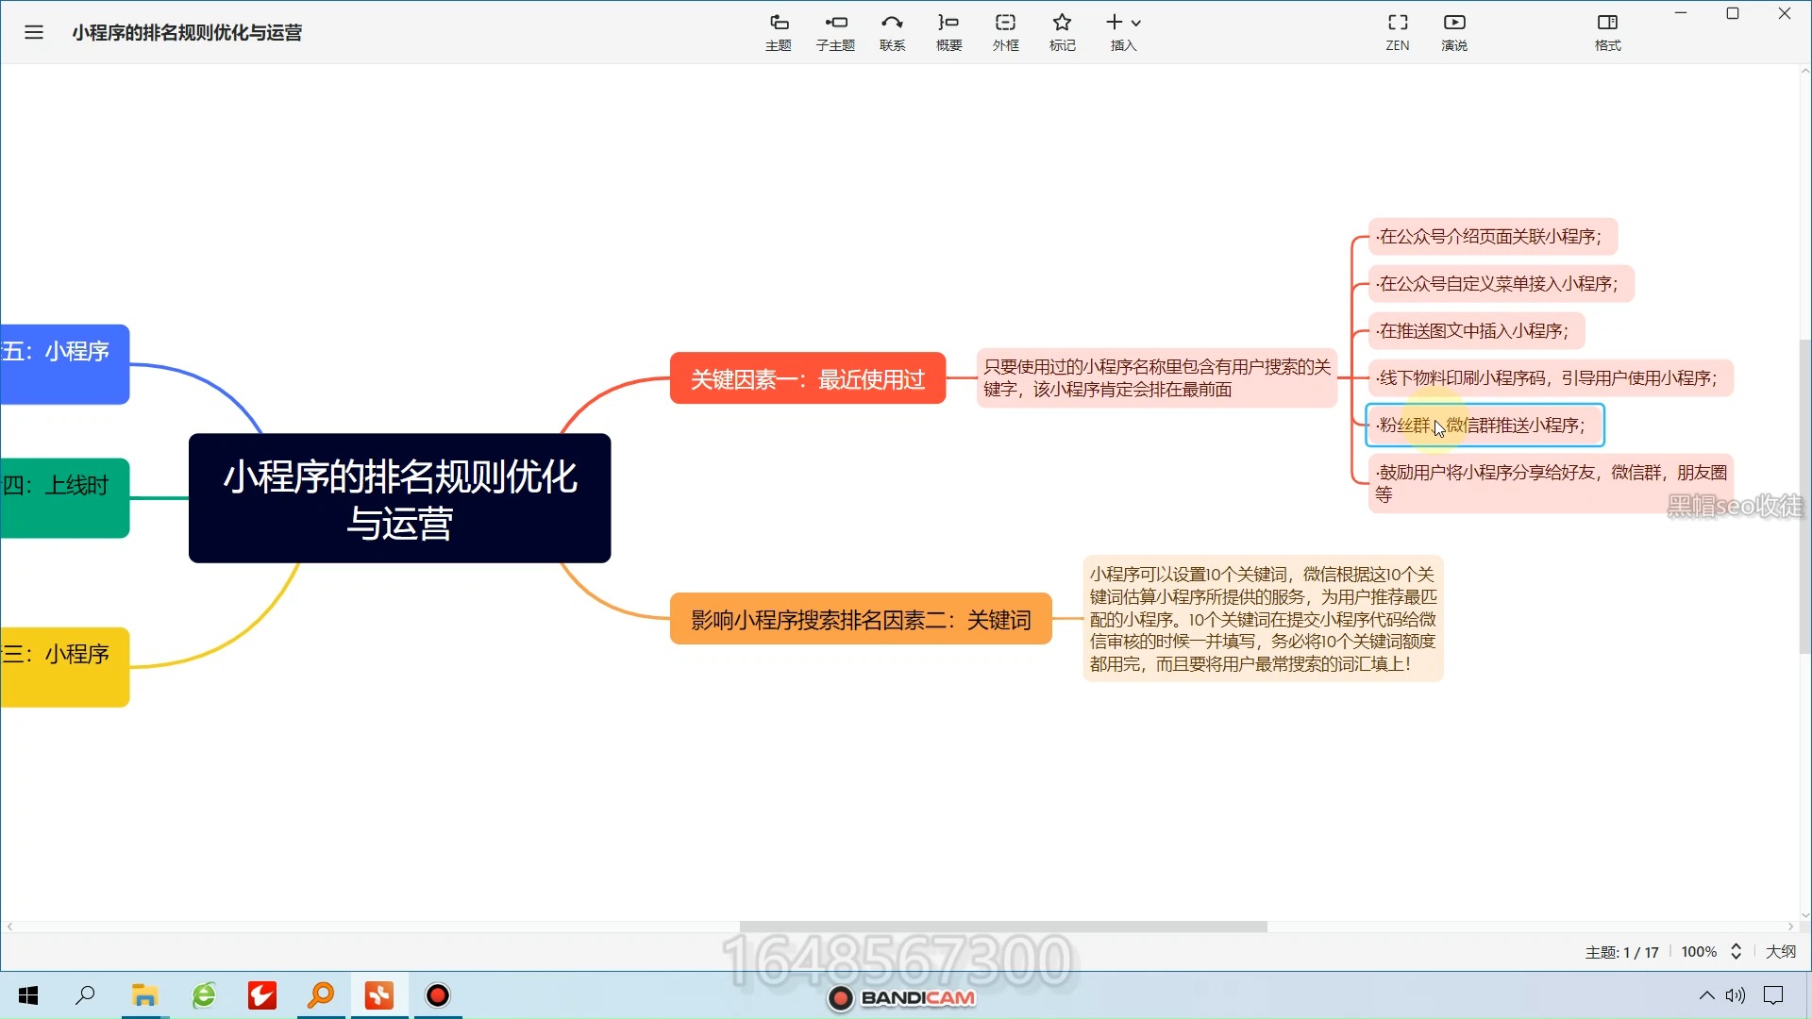The height and width of the screenshot is (1019, 1812).
Task: Open the 标记 marker tool
Action: coord(1062,32)
